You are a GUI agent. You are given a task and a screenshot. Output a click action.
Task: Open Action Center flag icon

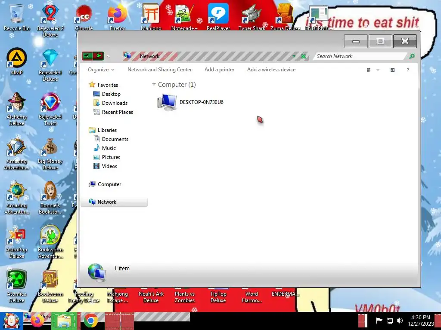point(379,321)
